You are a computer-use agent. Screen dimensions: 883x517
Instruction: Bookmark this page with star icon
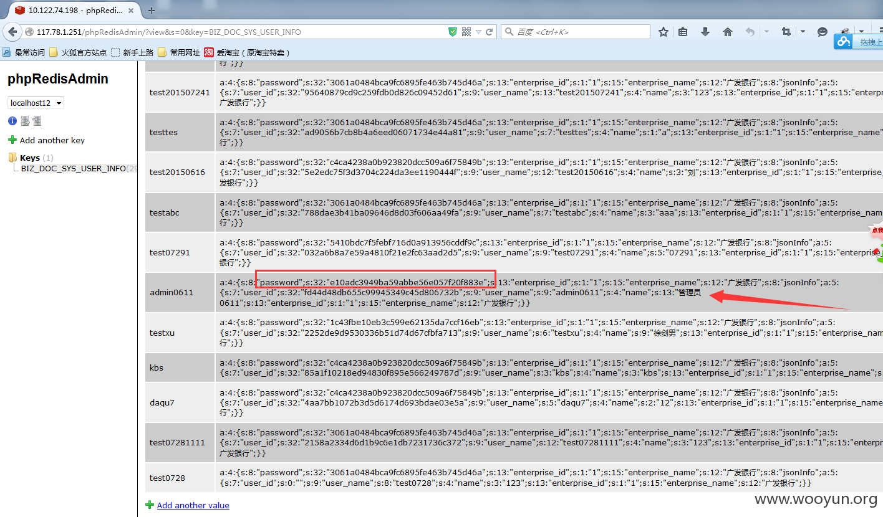click(x=663, y=32)
